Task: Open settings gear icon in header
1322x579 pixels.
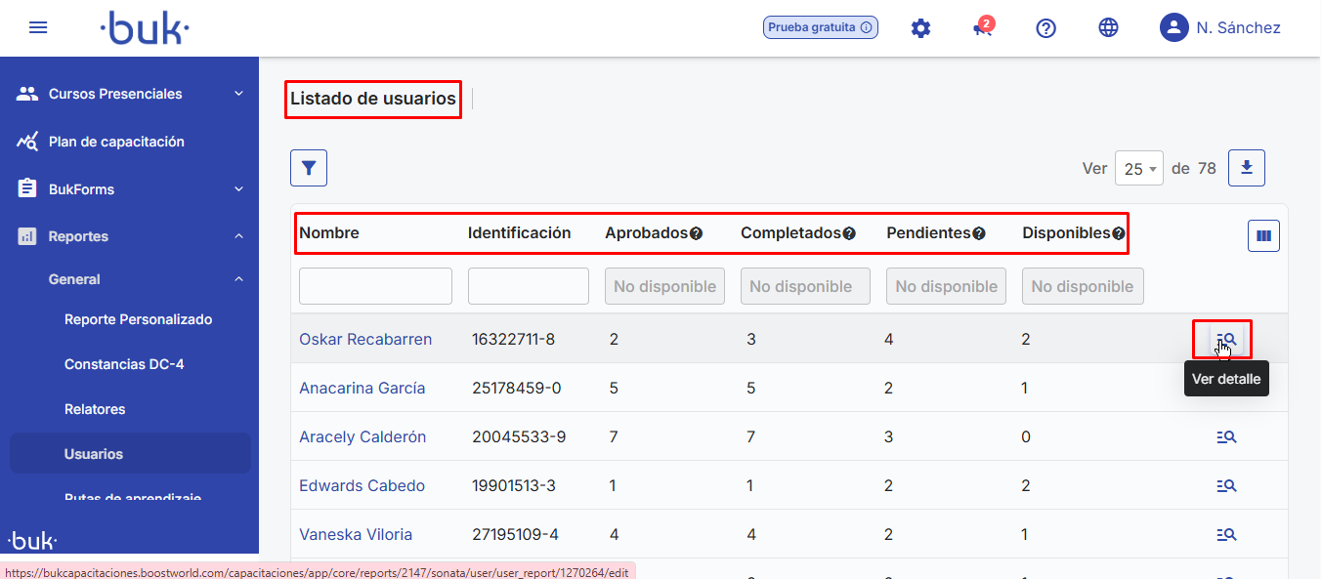Action: (920, 28)
